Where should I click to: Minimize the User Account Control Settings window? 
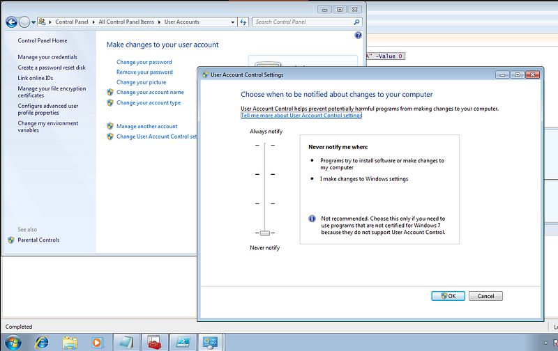[502, 75]
